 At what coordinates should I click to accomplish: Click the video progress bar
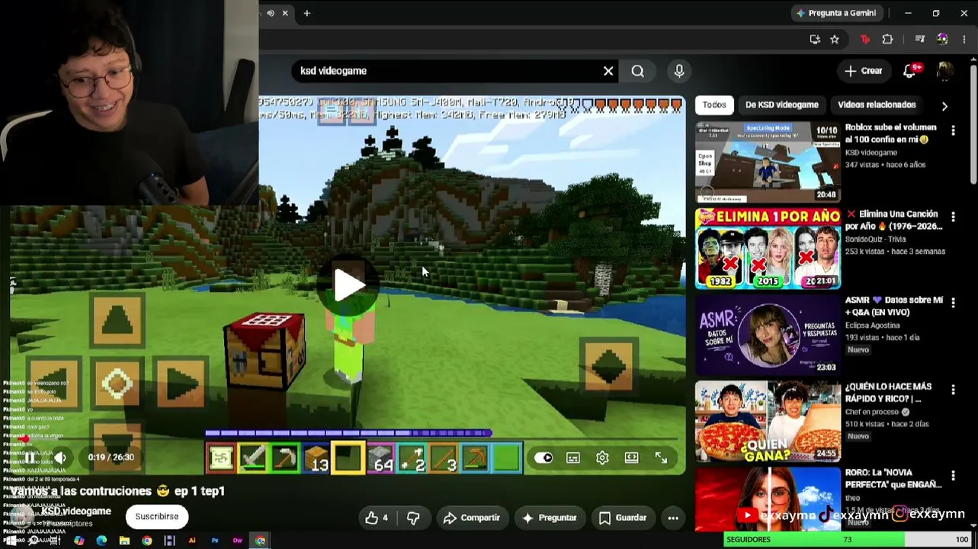347,440
